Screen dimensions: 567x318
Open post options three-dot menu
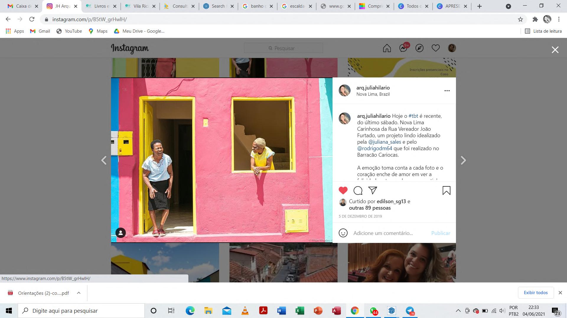tap(447, 91)
